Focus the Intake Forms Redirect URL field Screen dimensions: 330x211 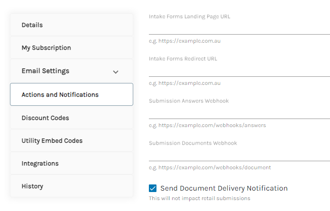pos(239,70)
